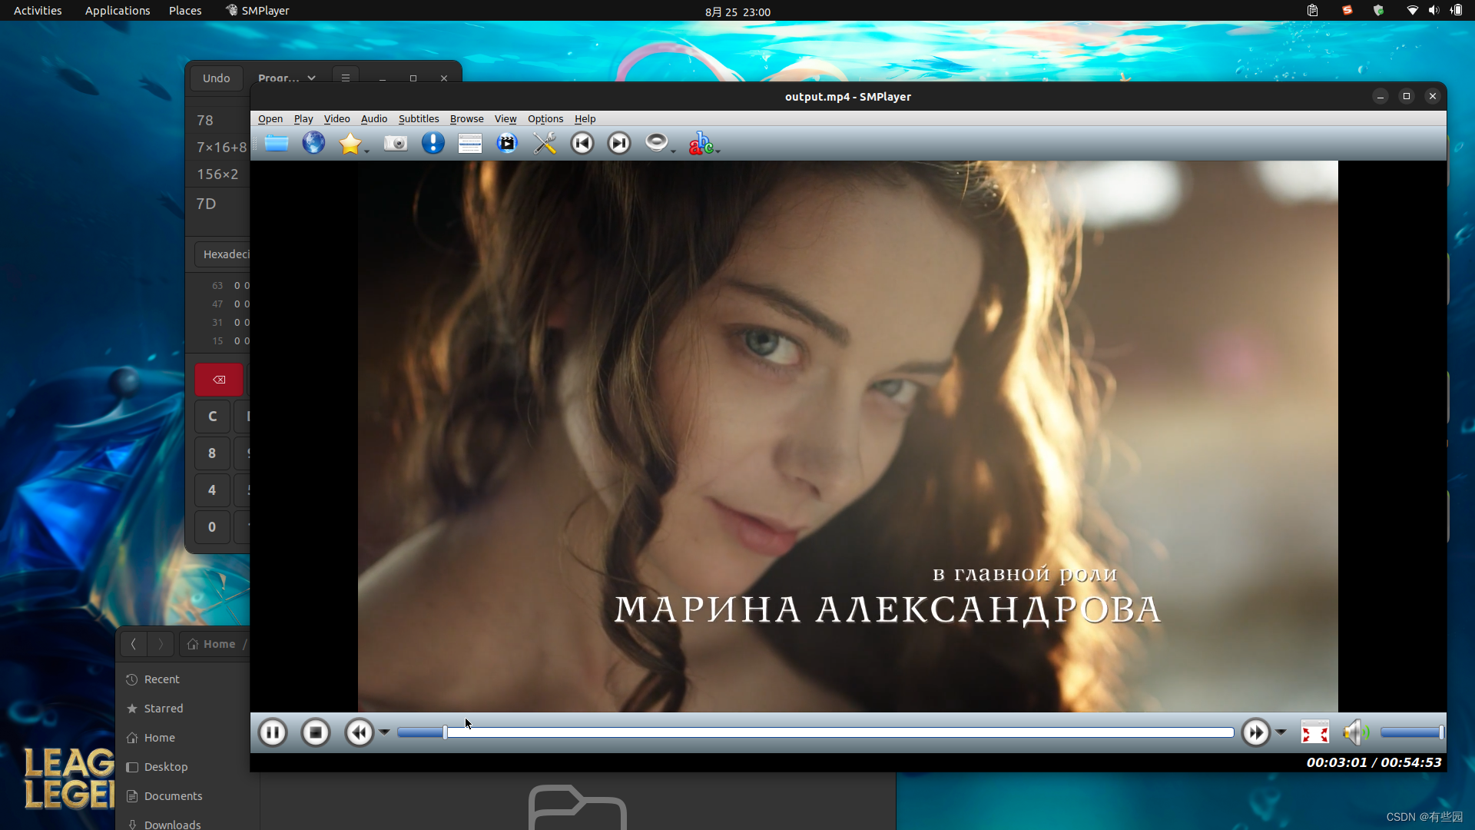Click the volume slider bar

tap(1412, 732)
